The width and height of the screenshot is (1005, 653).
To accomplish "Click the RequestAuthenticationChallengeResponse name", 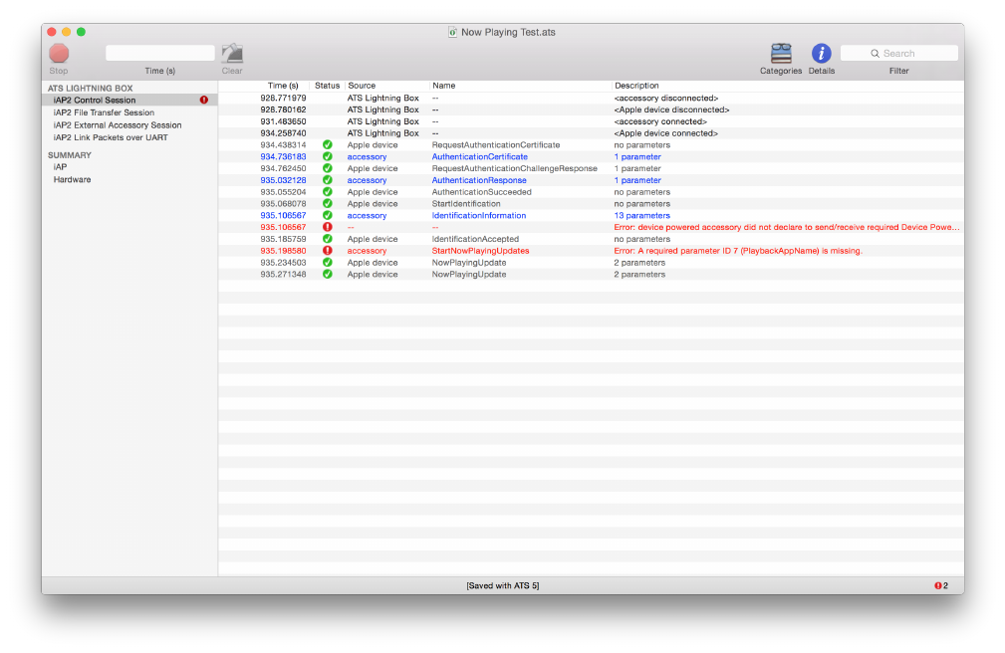I will click(x=514, y=168).
